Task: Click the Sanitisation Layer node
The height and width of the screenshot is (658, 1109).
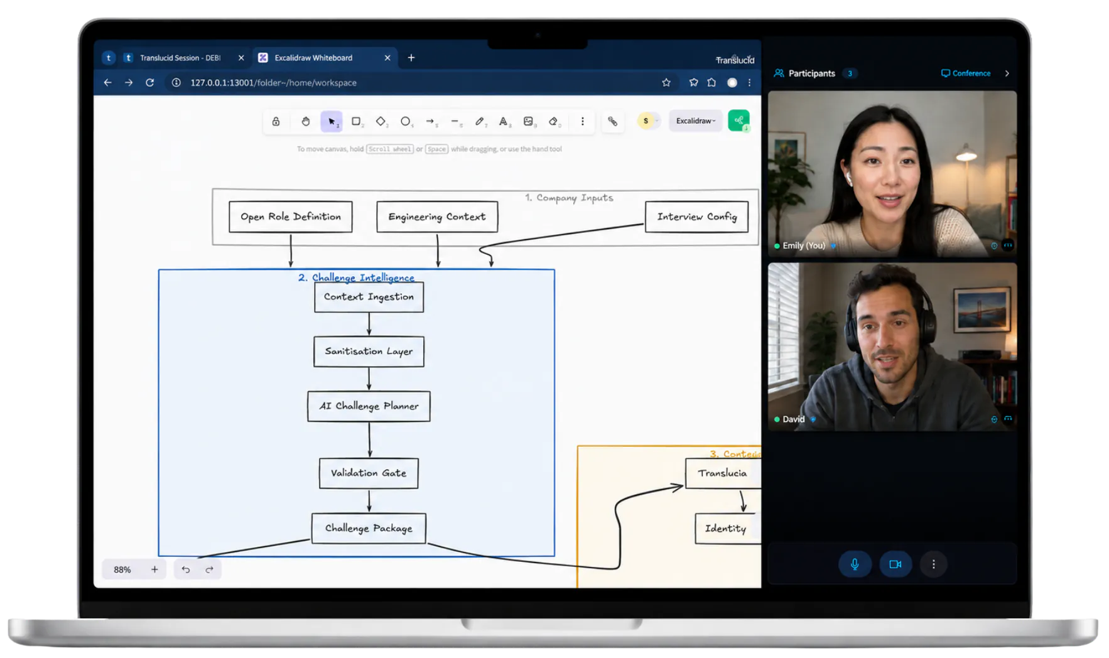Action: tap(369, 352)
